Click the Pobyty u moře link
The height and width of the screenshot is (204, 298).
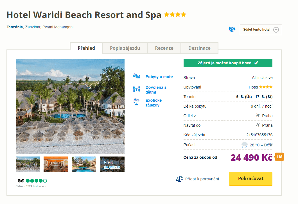coord(159,77)
